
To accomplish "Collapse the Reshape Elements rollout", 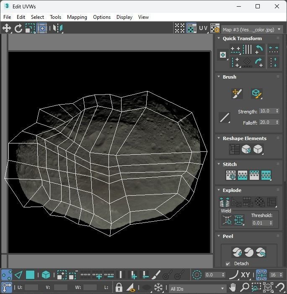I will click(x=219, y=138).
